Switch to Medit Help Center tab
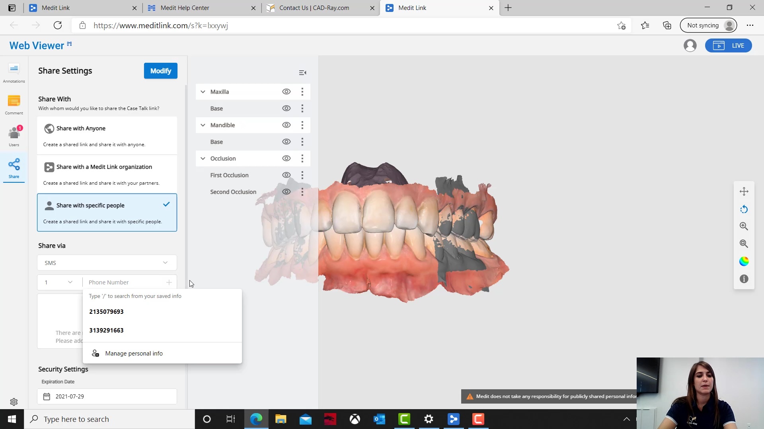The width and height of the screenshot is (764, 429). point(202,8)
